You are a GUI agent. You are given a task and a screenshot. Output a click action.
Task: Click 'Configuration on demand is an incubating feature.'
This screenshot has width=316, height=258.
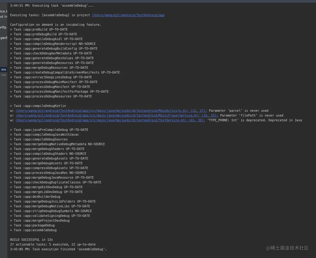click(x=55, y=25)
